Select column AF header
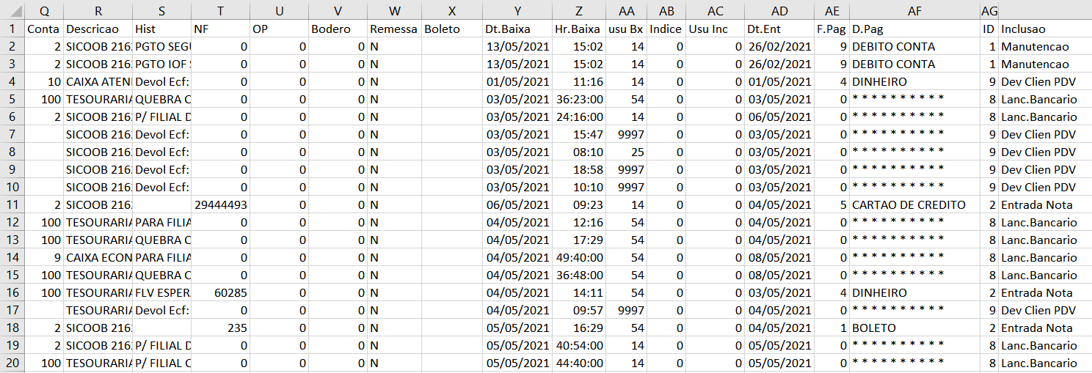Screen dimensions: 1092x373 914,11
